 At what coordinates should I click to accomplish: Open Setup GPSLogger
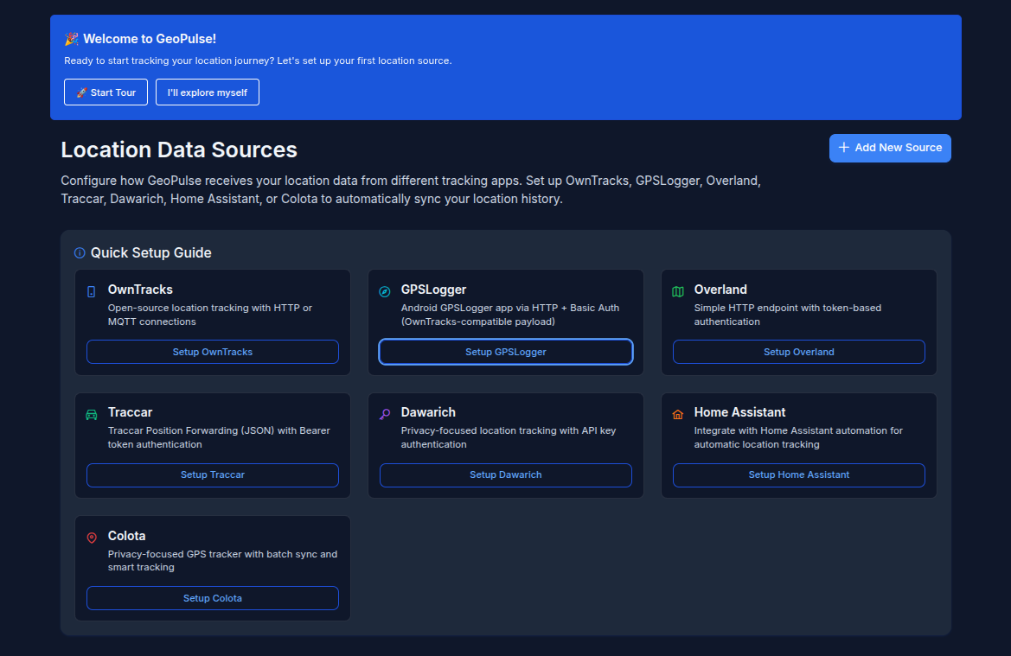(x=505, y=352)
